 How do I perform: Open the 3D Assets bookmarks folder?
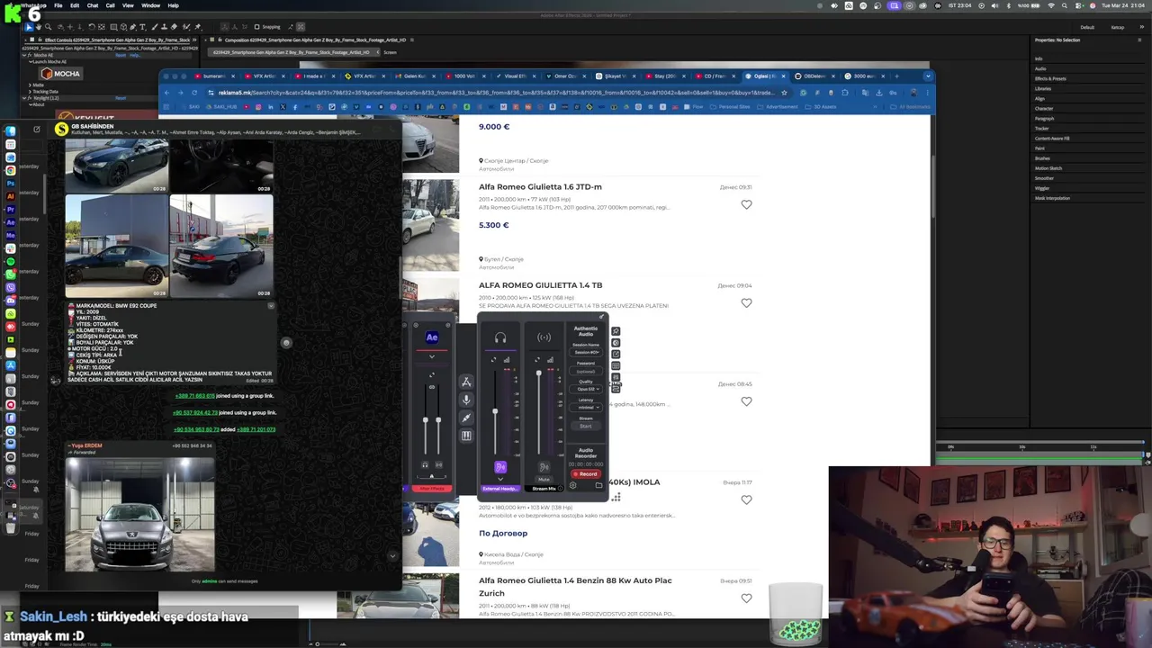(x=820, y=107)
